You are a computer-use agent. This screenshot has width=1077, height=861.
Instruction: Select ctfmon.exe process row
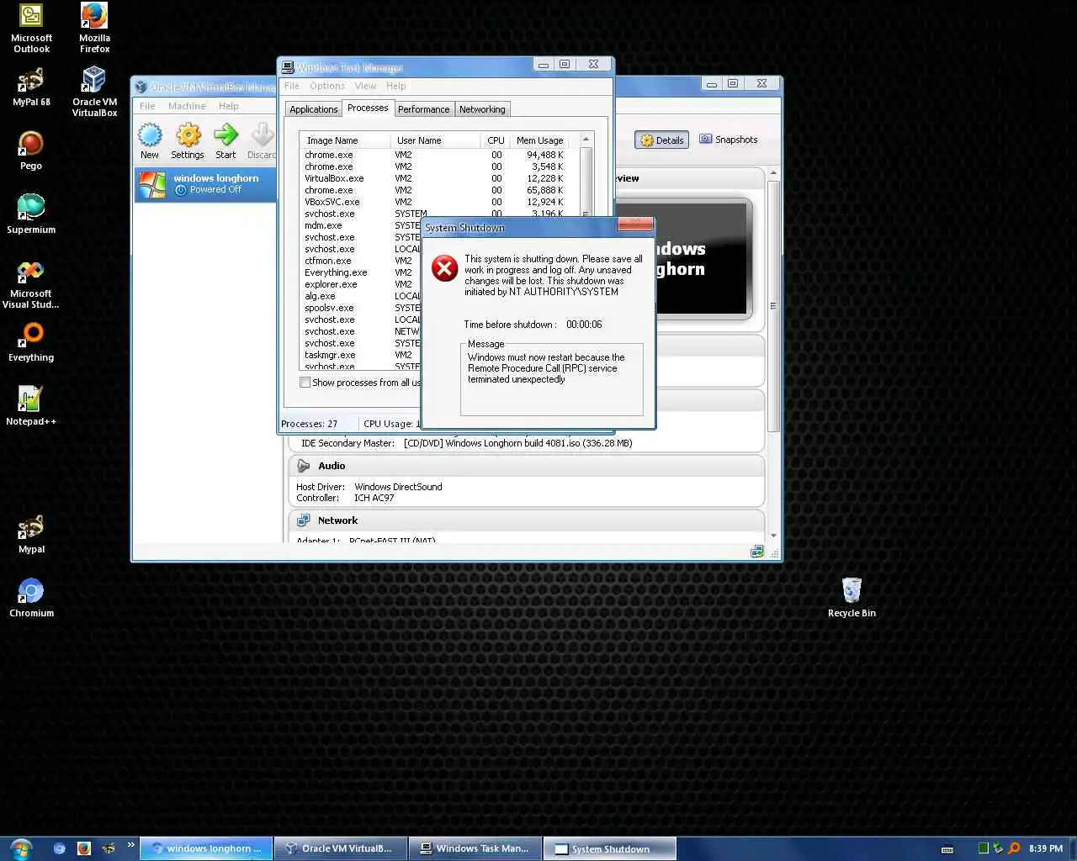click(x=360, y=261)
